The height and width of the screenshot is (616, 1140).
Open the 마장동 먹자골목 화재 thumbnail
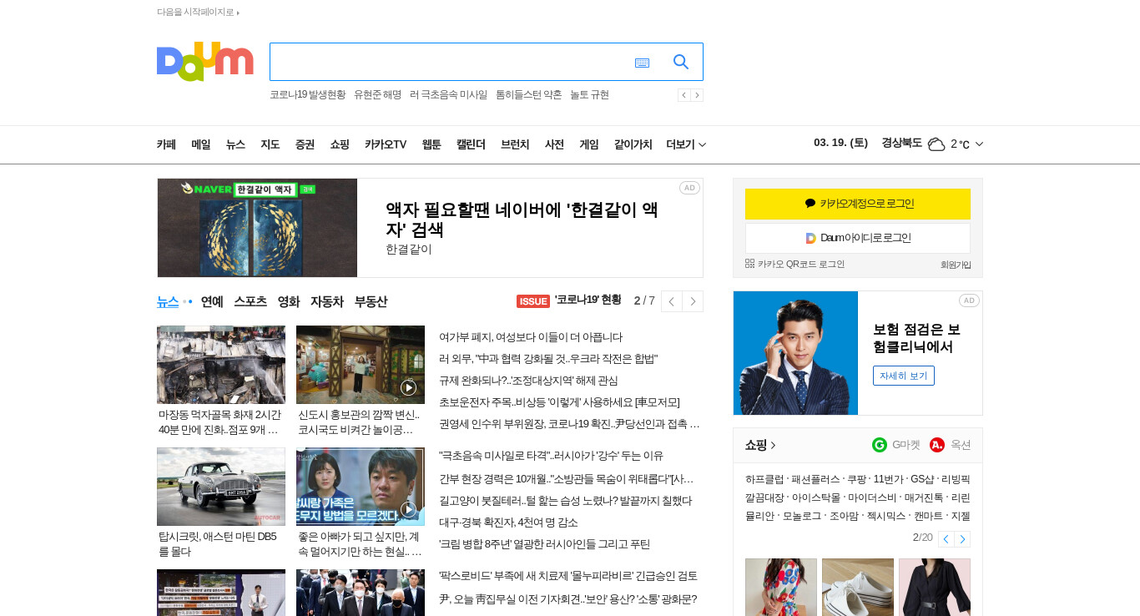221,365
